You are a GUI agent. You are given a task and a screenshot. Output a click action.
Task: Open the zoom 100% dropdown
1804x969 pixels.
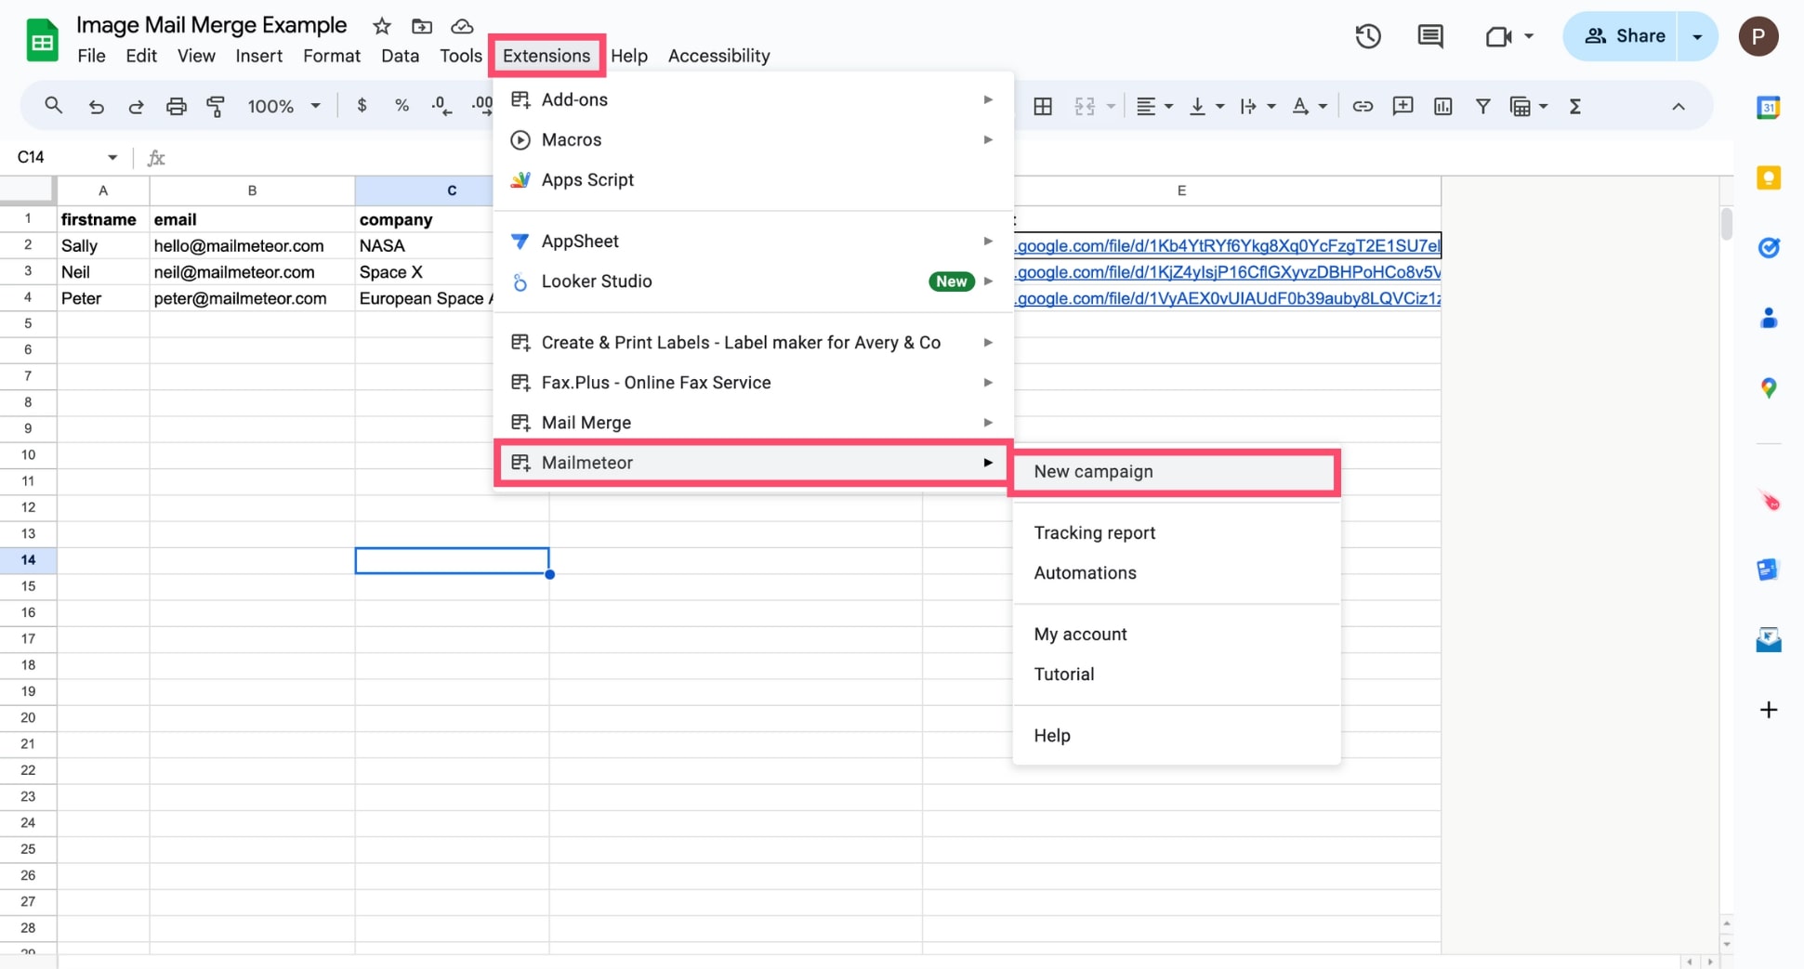283,106
